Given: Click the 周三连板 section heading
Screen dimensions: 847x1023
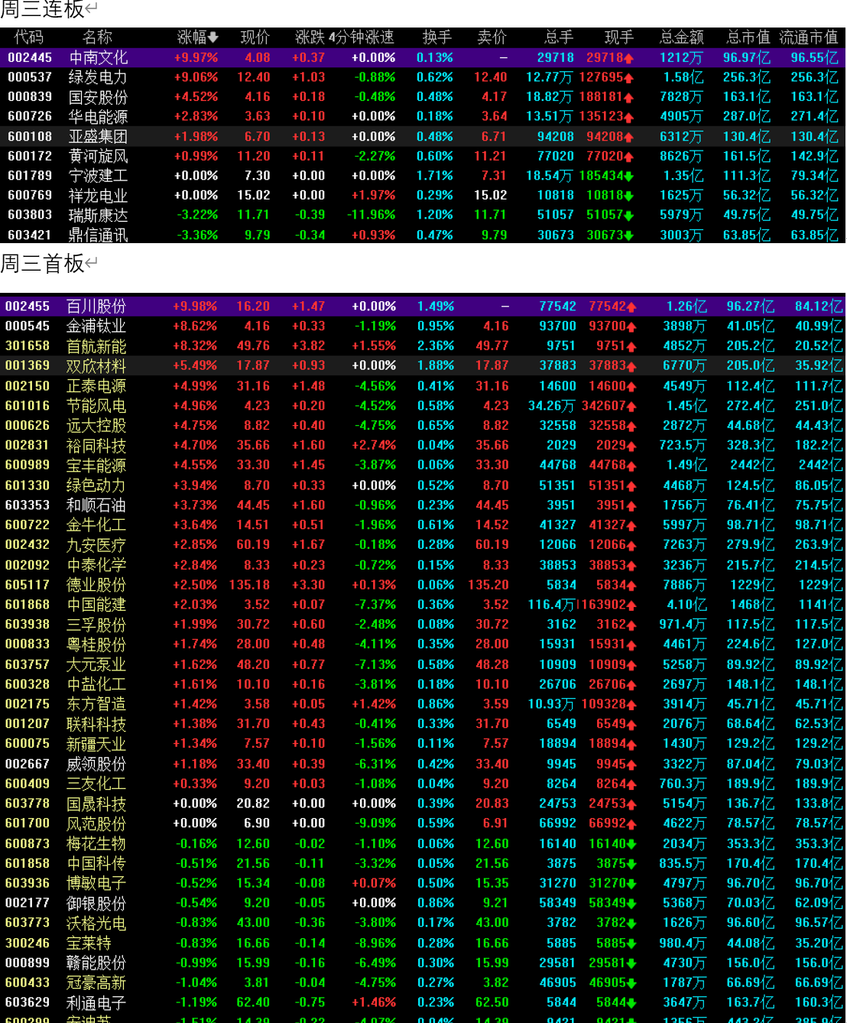Looking at the screenshot, I should pyautogui.click(x=43, y=10).
